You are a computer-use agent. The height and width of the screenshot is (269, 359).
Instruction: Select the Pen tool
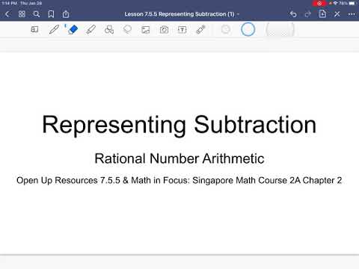(54, 29)
